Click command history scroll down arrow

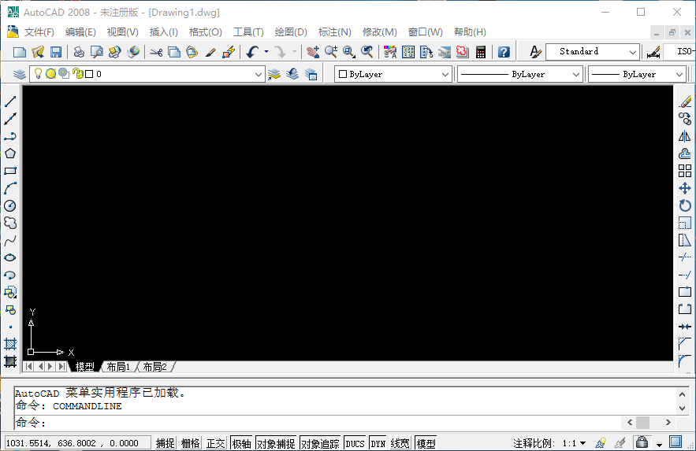tap(682, 408)
